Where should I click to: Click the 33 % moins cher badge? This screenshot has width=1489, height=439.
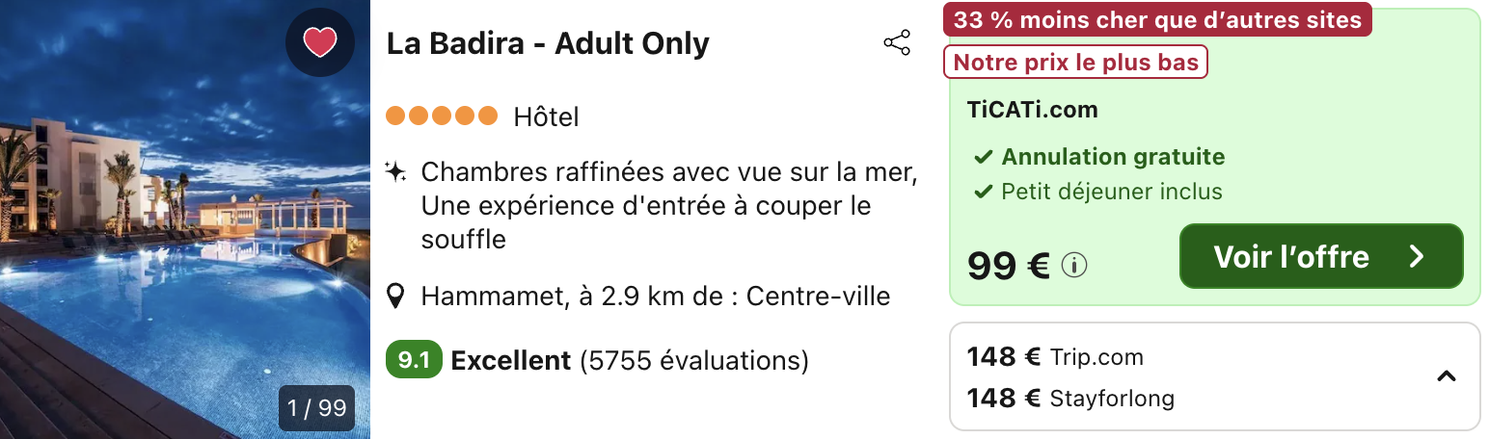tap(1157, 19)
